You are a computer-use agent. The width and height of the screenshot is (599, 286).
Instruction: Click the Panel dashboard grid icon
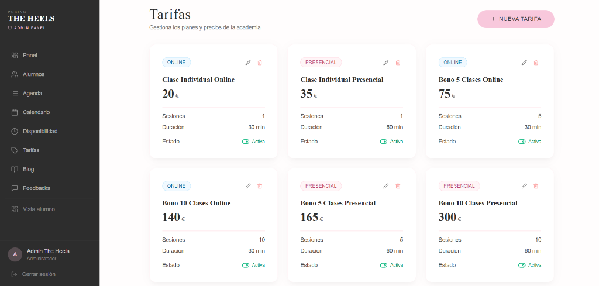[15, 56]
